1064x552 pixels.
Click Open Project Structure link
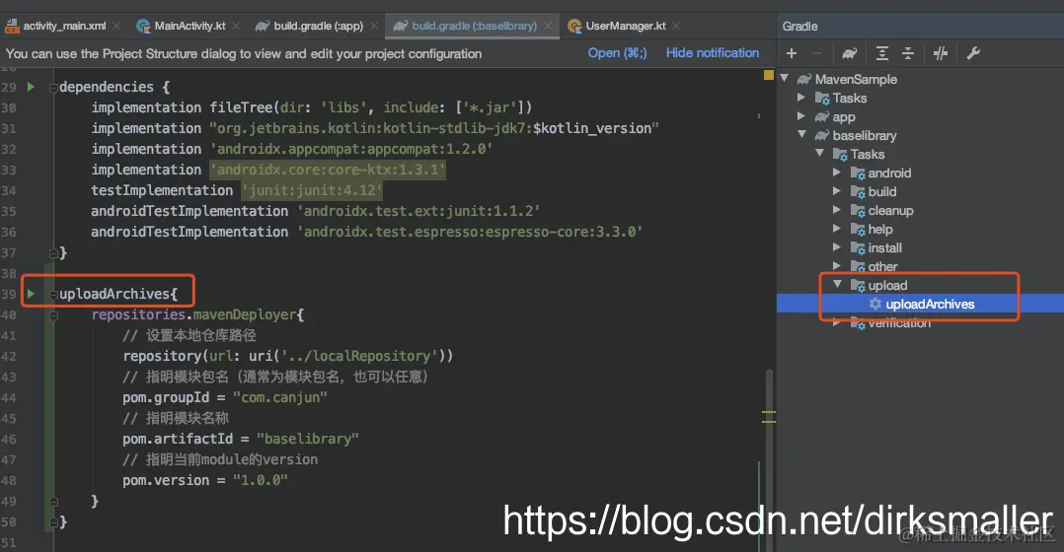coord(618,53)
